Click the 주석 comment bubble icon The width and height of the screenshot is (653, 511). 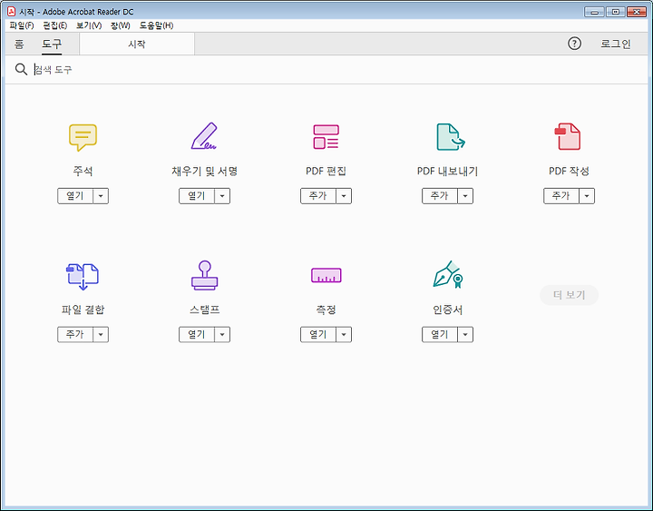pos(83,137)
